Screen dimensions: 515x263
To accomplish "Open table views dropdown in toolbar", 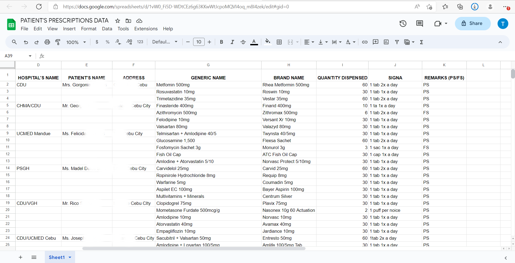I will [x=409, y=42].
